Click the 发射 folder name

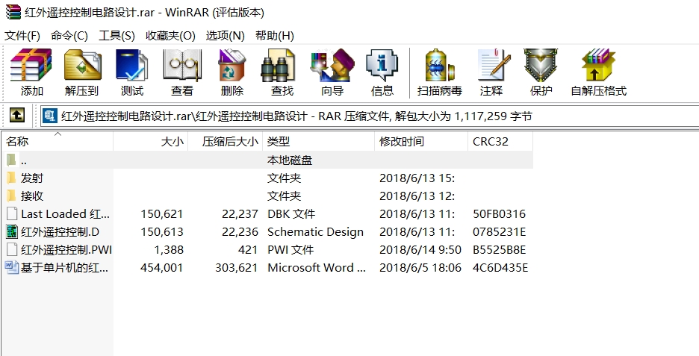pyautogui.click(x=32, y=178)
